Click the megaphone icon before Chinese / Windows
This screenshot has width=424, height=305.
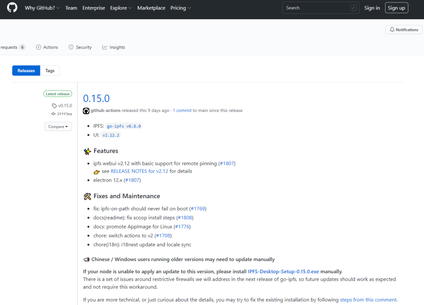click(x=86, y=260)
